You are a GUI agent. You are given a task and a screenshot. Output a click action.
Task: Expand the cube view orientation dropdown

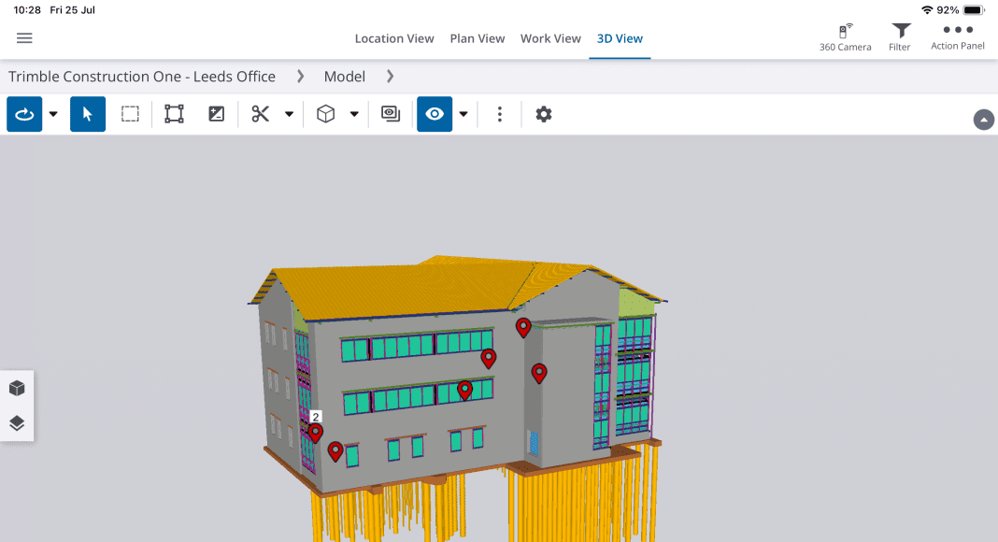pyautogui.click(x=354, y=114)
